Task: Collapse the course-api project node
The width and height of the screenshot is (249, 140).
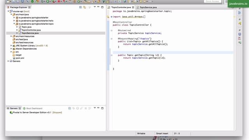Action: click(8, 11)
